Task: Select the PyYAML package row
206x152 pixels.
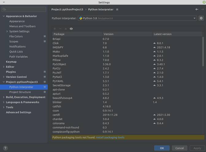Action: pyautogui.click(x=127, y=81)
